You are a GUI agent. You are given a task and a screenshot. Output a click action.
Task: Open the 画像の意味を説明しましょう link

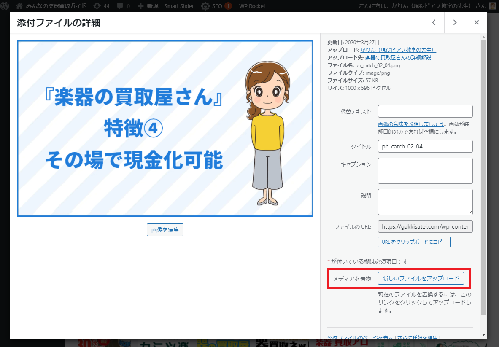pos(411,124)
